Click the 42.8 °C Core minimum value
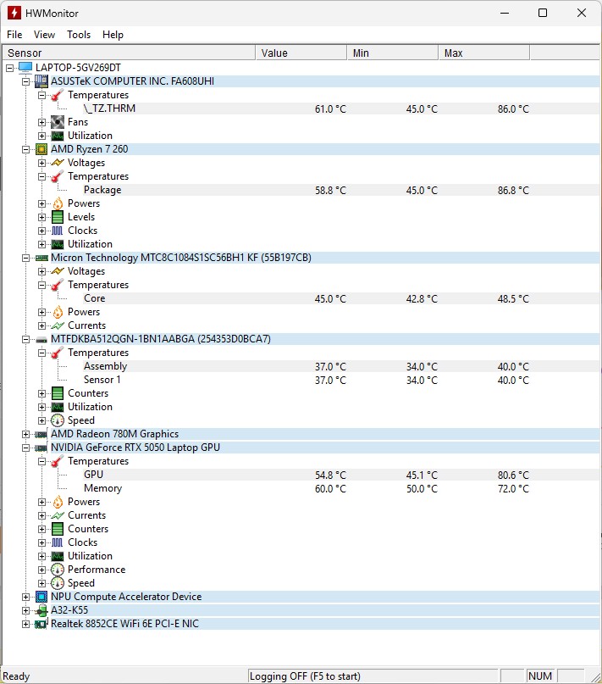 coord(422,299)
